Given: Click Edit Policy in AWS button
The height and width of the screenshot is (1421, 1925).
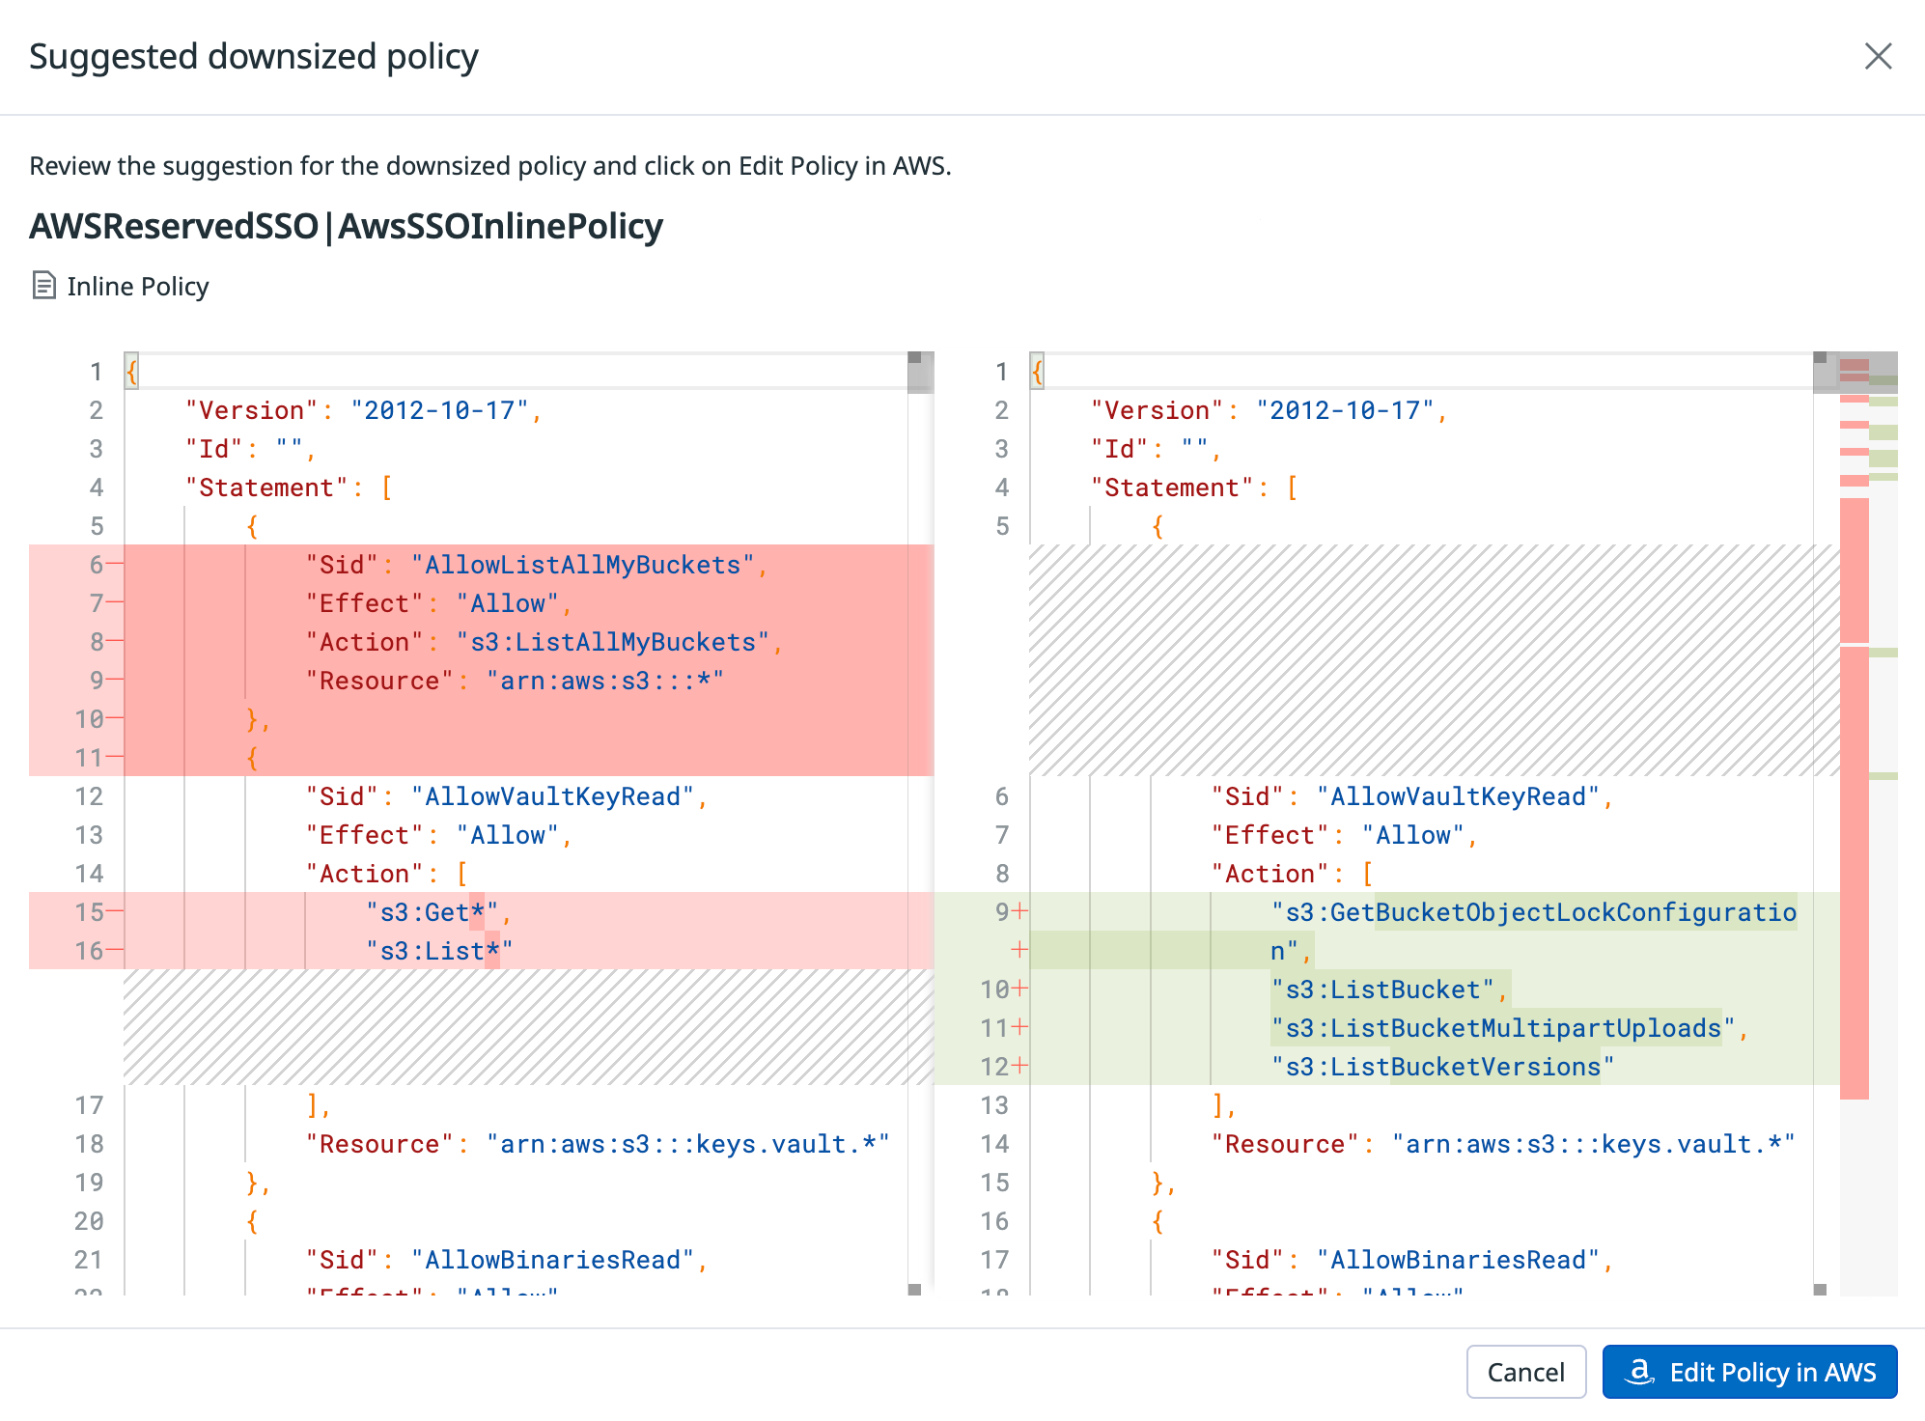Looking at the screenshot, I should tap(1749, 1372).
